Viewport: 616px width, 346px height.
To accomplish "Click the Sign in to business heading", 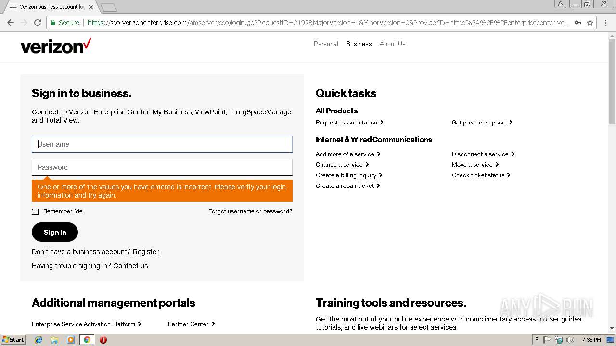I will click(81, 93).
